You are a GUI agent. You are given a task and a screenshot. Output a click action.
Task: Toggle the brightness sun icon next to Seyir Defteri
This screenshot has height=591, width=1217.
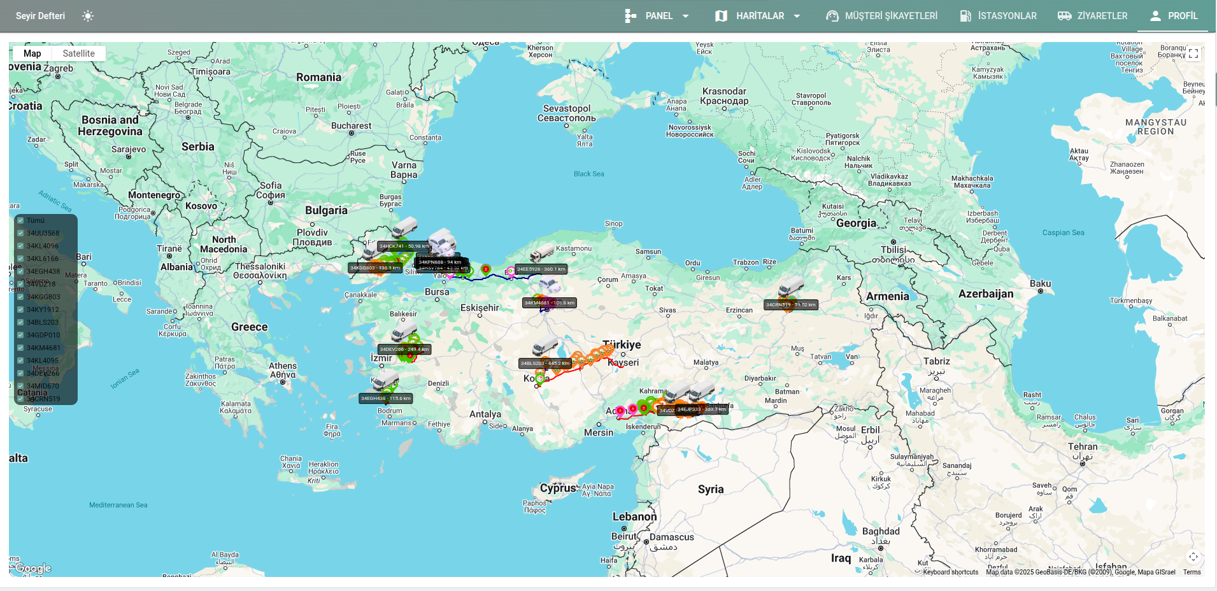coord(88,16)
